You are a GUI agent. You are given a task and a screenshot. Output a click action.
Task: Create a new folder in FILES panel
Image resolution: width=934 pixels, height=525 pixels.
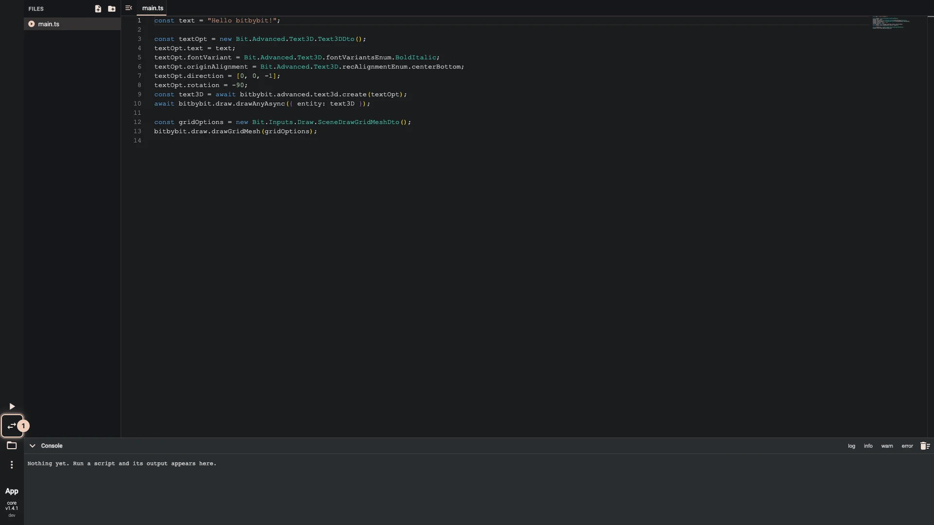111,9
